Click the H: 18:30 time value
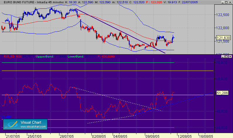 [x=71, y=2]
